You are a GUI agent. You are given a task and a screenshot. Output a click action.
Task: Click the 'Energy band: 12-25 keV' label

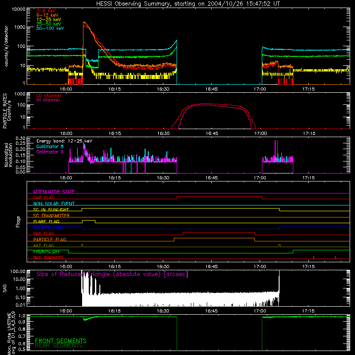64,141
